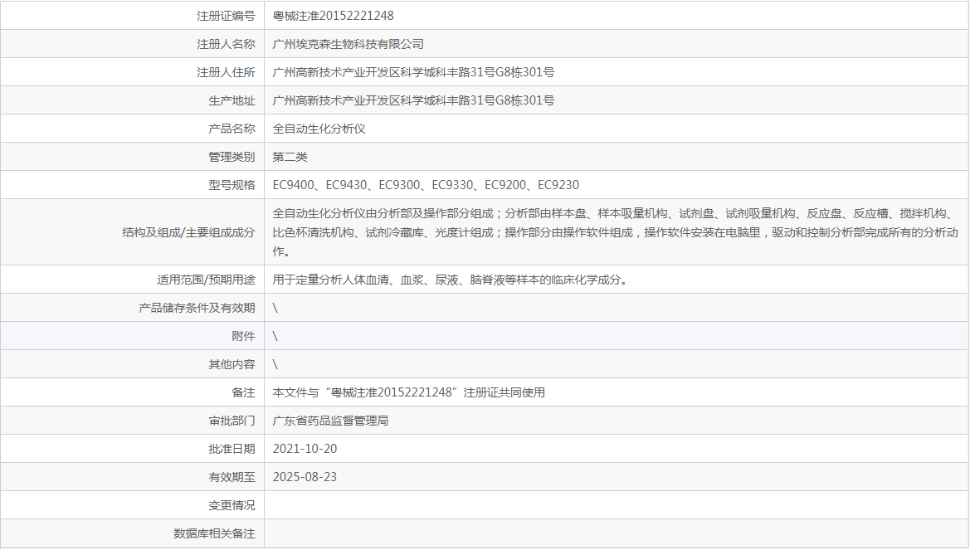970x550 pixels.
Task: Click the label 审批部门
Action: click(x=232, y=421)
